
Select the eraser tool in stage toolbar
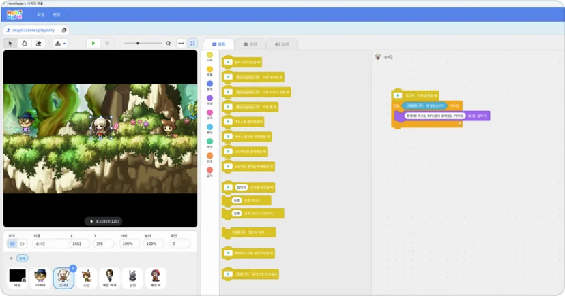coord(39,44)
